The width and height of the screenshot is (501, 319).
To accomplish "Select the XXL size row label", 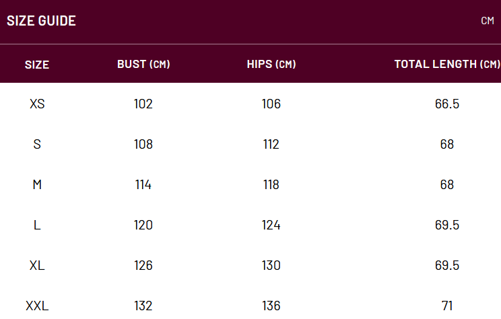I will 37,306.
